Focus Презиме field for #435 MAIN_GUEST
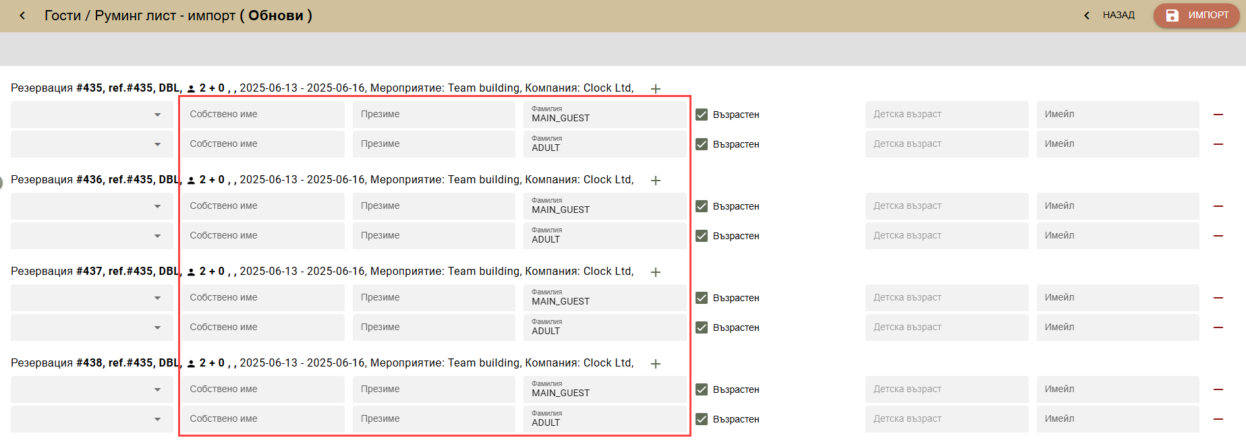 coord(434,115)
